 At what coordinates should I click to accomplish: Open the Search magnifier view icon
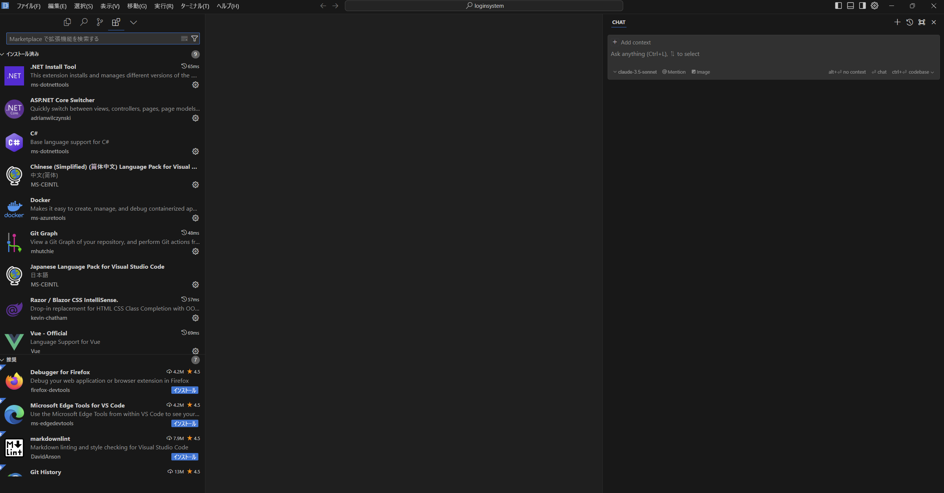[84, 22]
